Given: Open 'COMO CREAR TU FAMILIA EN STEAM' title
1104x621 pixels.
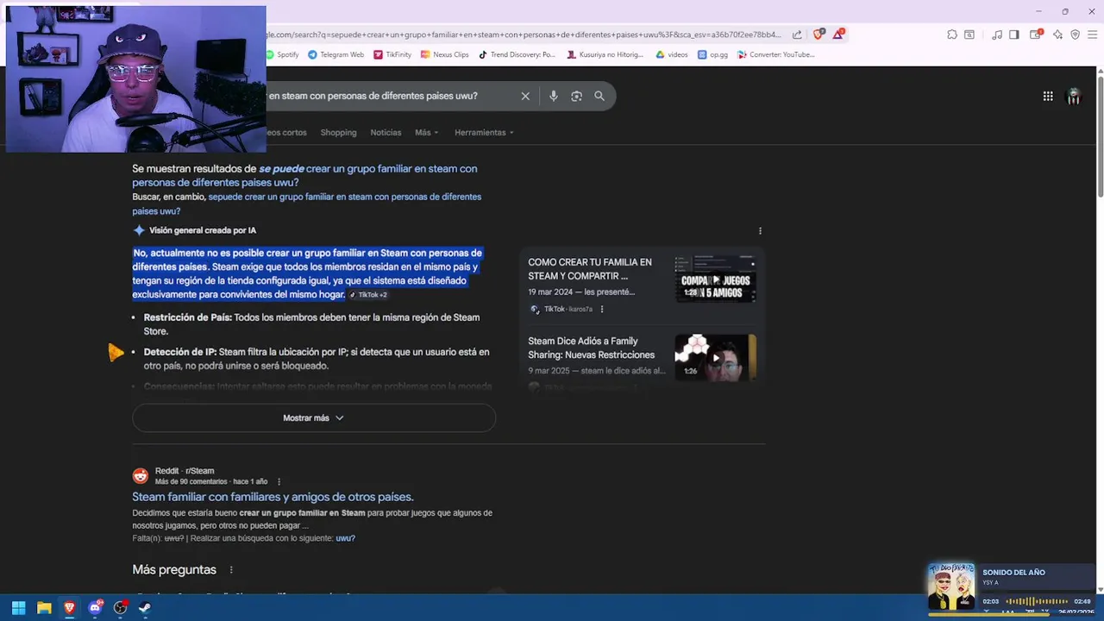Looking at the screenshot, I should pos(590,269).
